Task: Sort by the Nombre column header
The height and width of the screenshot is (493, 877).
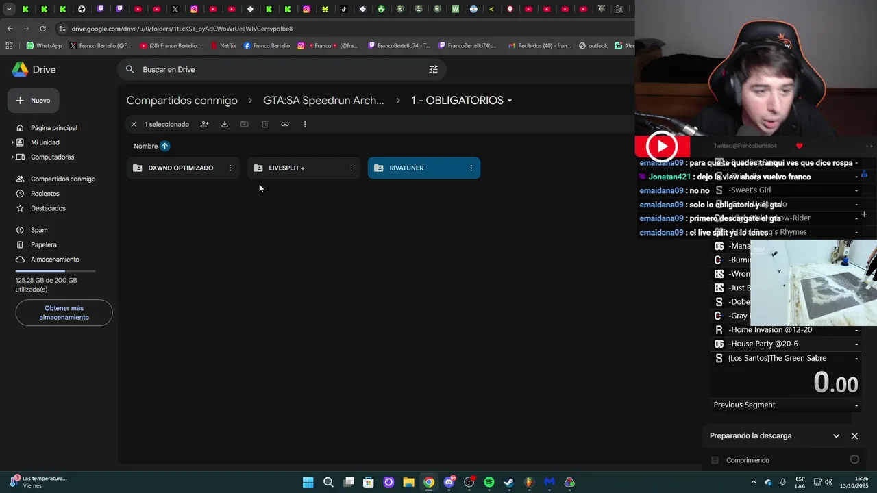Action: (145, 146)
